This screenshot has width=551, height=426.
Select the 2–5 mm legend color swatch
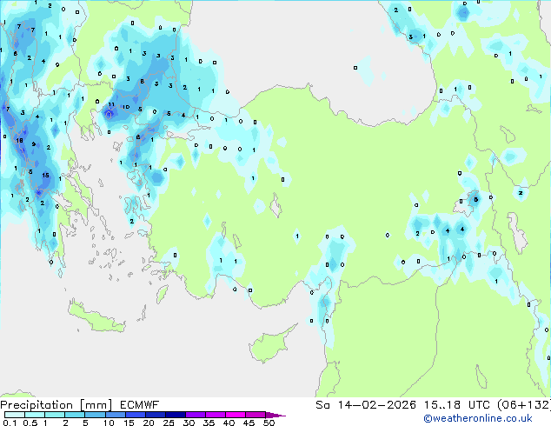click(75, 415)
